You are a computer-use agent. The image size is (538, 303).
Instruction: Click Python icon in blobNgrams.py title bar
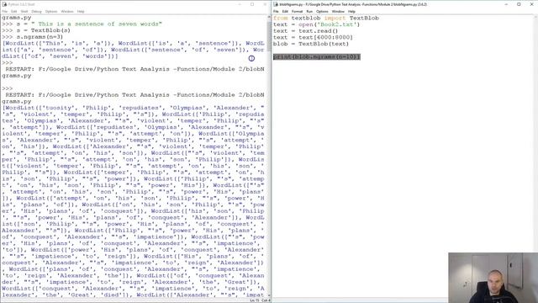(276, 4)
